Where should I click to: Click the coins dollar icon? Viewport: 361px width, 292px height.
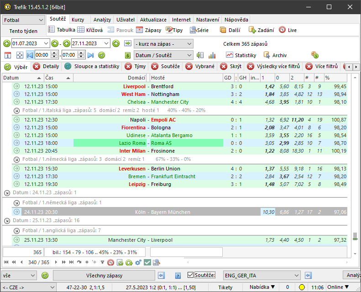coord(314,55)
